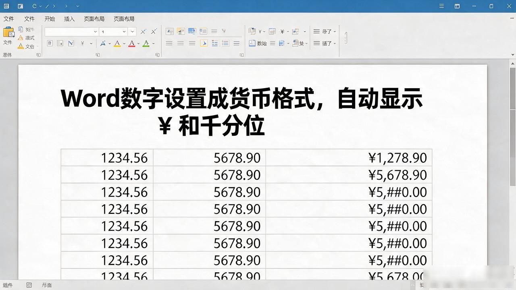516x290 pixels.
Task: Click the red-underlined font color A icon
Action: point(131,43)
